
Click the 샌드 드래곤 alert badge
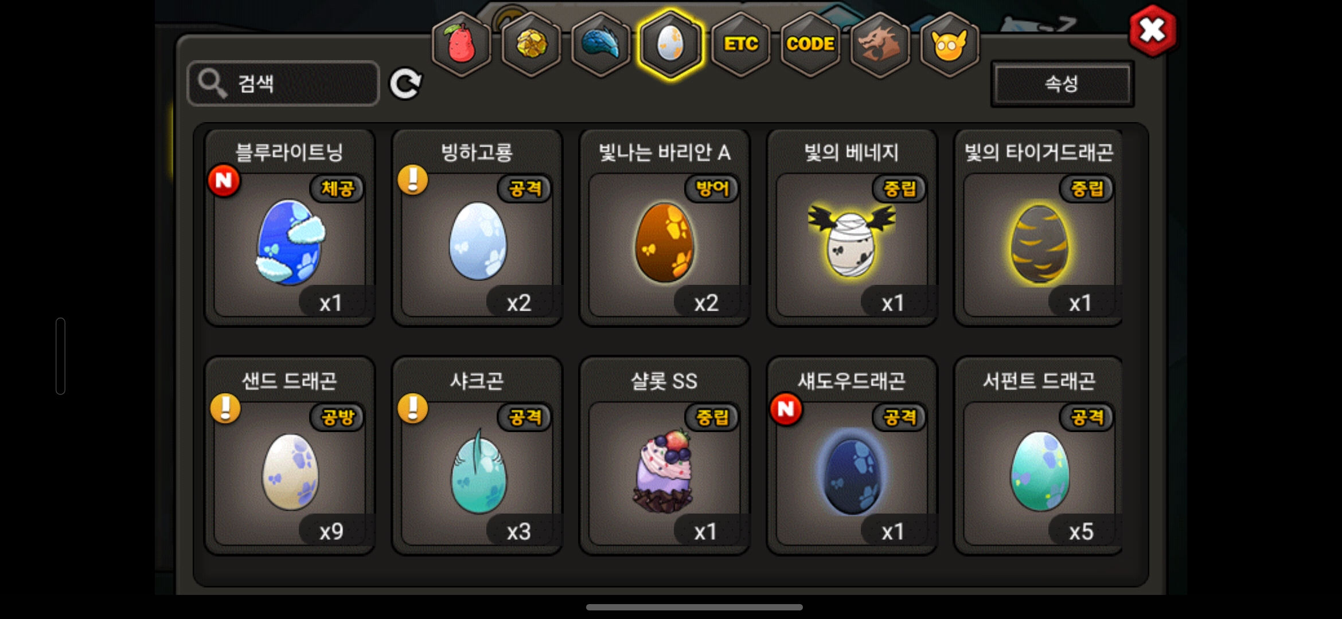[x=225, y=409]
